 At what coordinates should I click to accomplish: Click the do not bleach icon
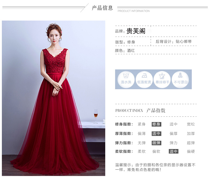coord(180,79)
